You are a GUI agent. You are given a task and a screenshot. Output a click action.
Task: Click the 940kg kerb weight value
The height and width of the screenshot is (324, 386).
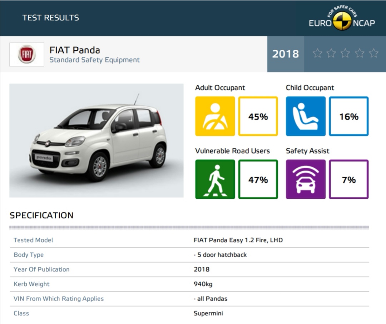tap(203, 284)
